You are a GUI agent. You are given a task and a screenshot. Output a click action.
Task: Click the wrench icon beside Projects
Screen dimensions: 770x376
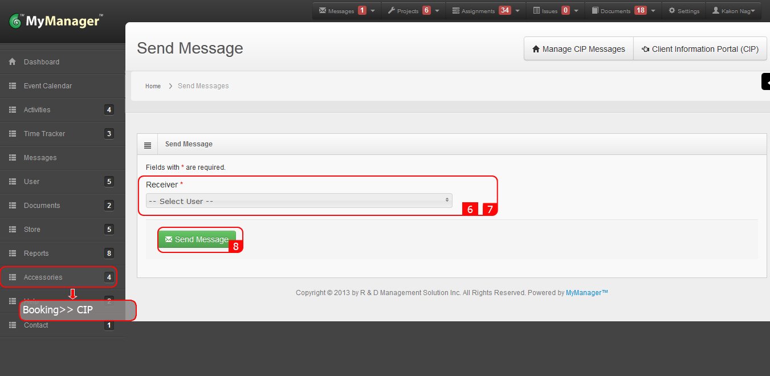[x=392, y=11]
